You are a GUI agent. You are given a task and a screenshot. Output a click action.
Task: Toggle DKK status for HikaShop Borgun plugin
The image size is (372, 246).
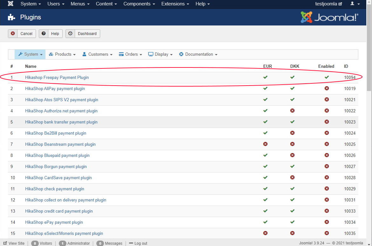point(292,166)
